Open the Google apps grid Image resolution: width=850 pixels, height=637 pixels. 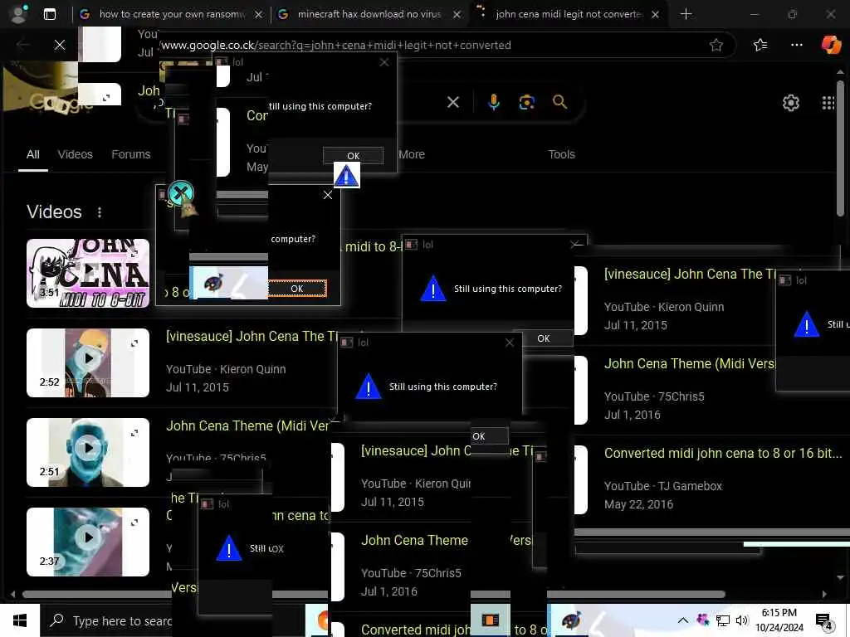828,102
